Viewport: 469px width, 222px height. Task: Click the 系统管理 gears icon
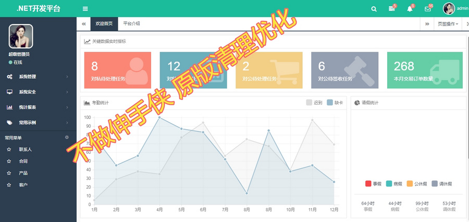tap(9, 77)
